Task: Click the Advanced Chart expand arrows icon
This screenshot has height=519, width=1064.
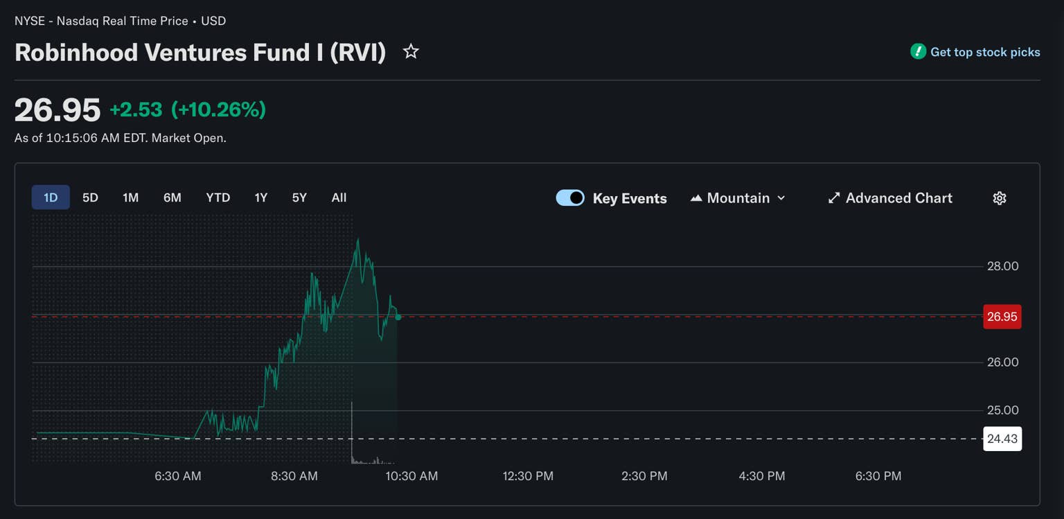Action: [x=834, y=198]
